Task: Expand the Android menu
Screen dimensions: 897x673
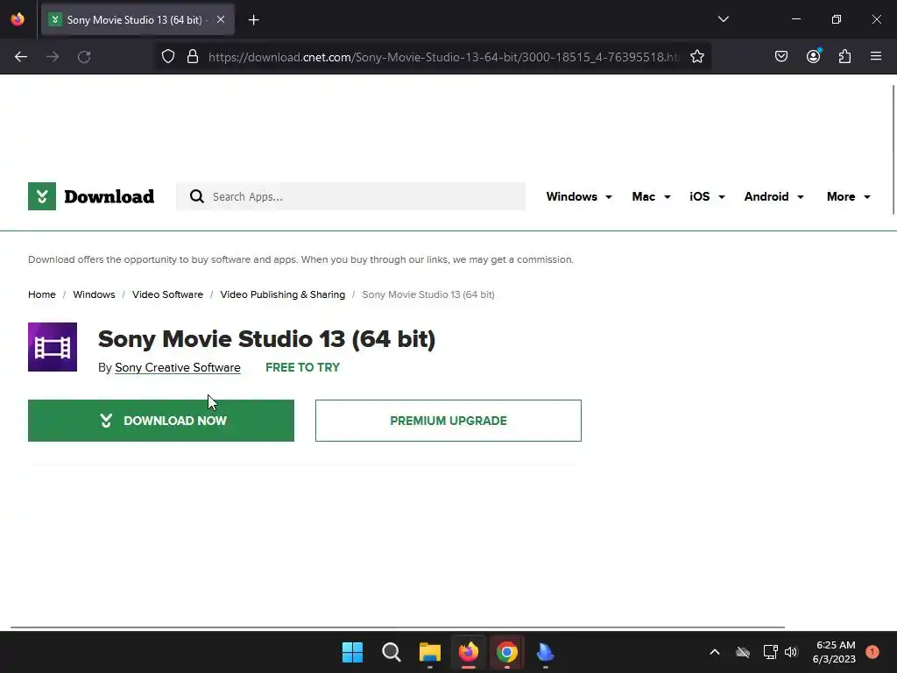Action: [x=773, y=196]
